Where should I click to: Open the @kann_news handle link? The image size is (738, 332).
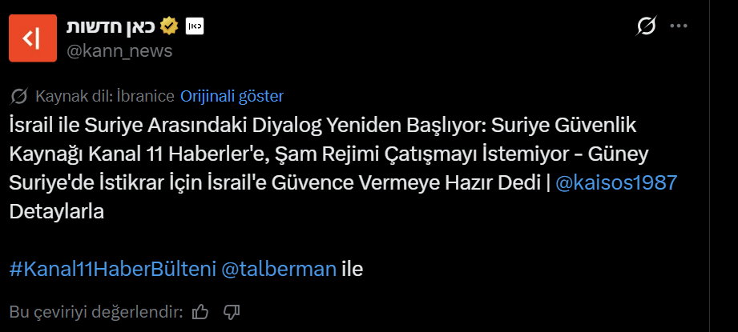tap(119, 51)
